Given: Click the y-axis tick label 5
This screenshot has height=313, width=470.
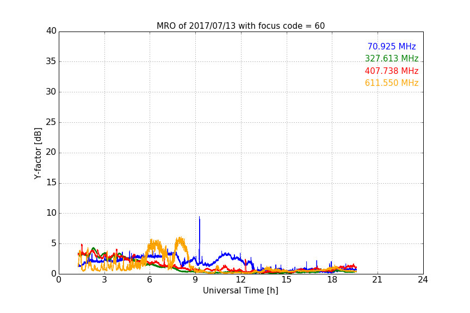Looking at the screenshot, I should point(54,243).
